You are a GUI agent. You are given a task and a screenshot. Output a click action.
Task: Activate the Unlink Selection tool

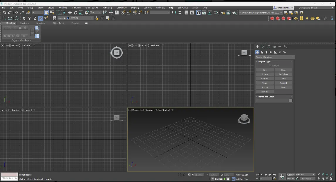coord(22,13)
